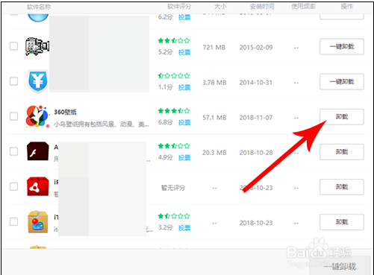Sort by 软件评分 column header
The width and height of the screenshot is (374, 275).
coord(179,7)
